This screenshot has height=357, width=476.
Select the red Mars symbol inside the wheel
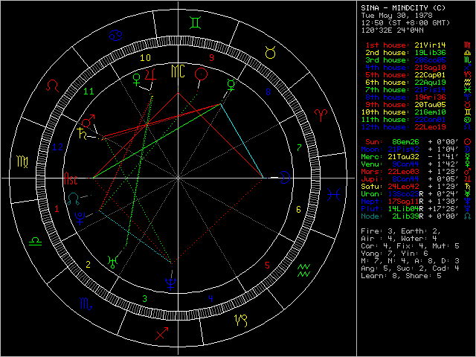click(89, 119)
